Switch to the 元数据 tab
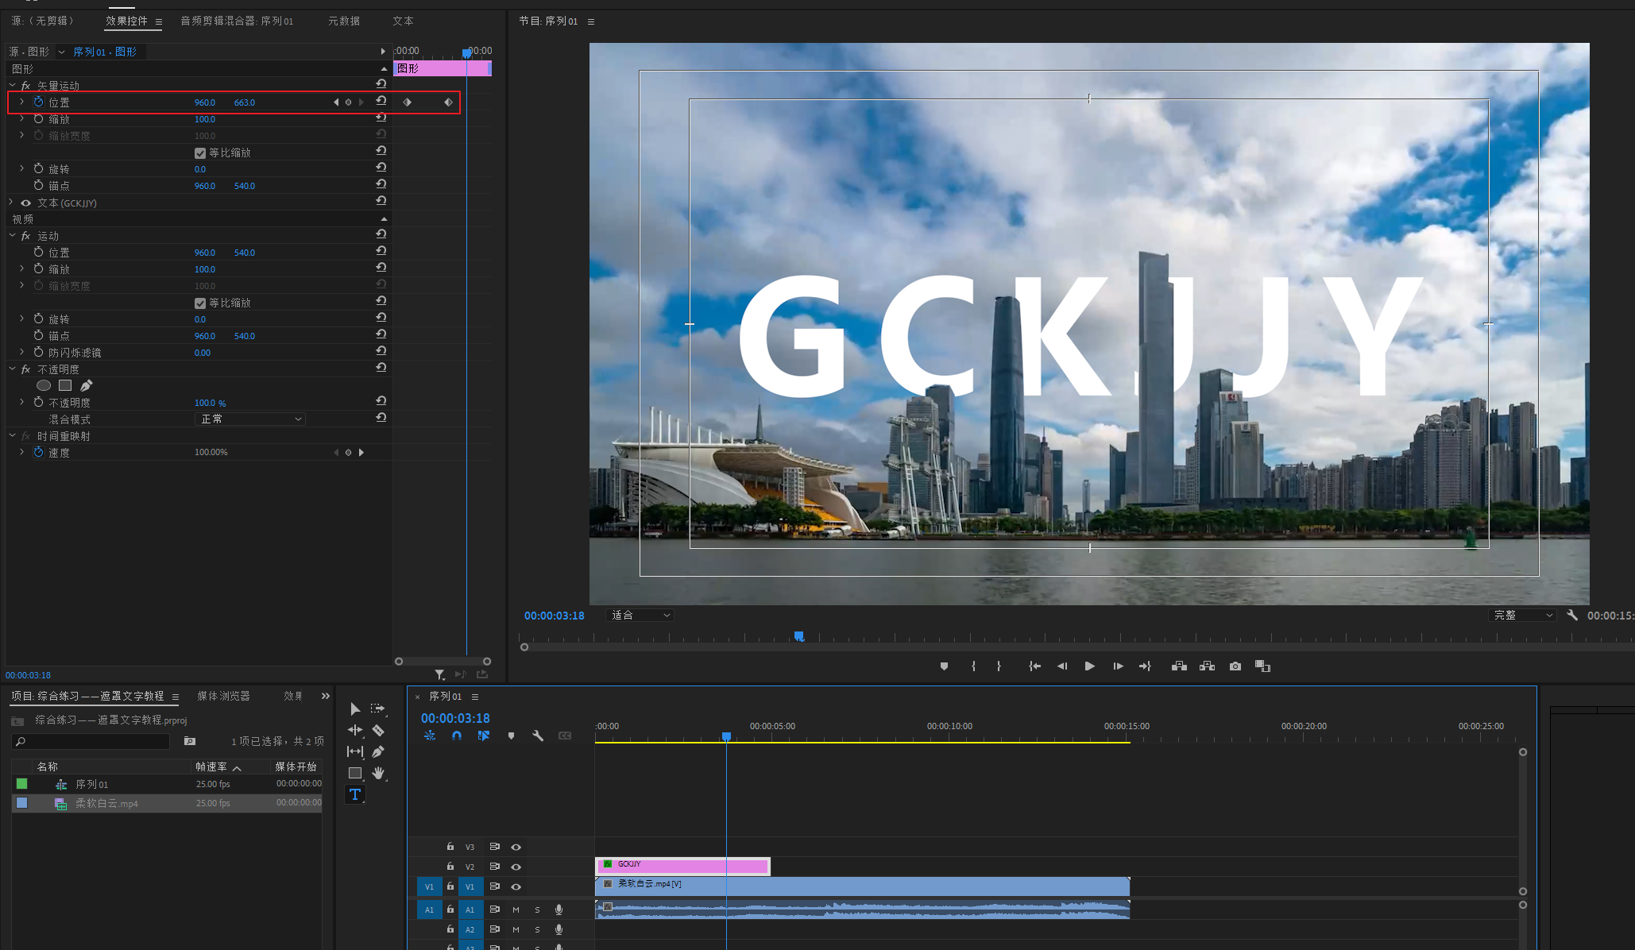 343,21
